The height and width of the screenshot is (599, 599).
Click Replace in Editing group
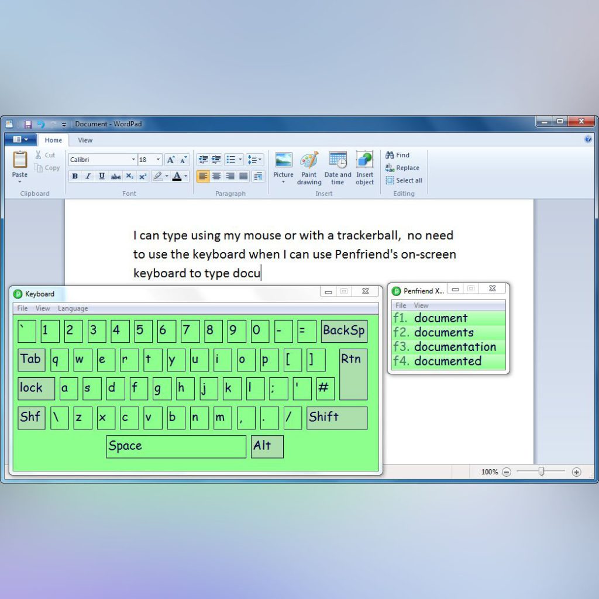pyautogui.click(x=402, y=168)
